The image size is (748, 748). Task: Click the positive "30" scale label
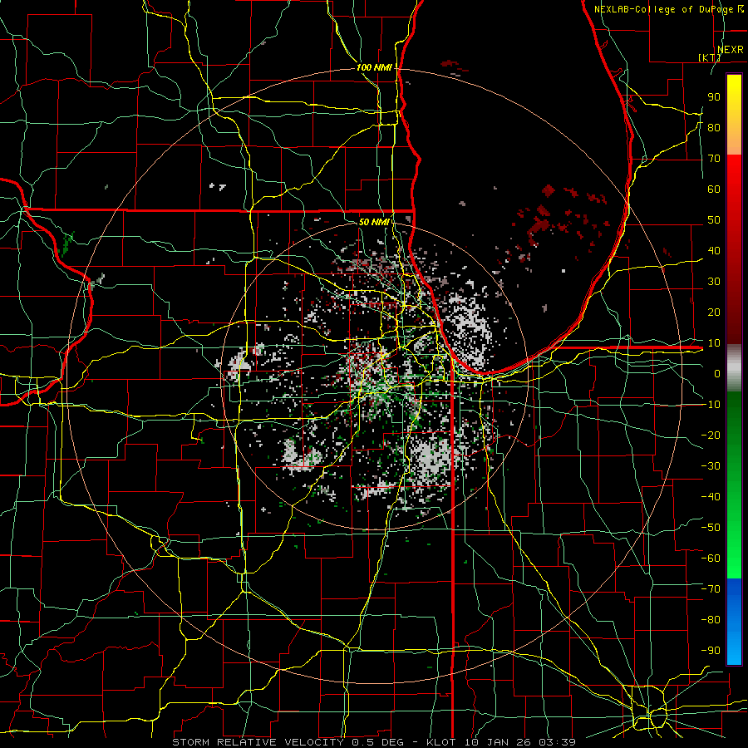714,282
